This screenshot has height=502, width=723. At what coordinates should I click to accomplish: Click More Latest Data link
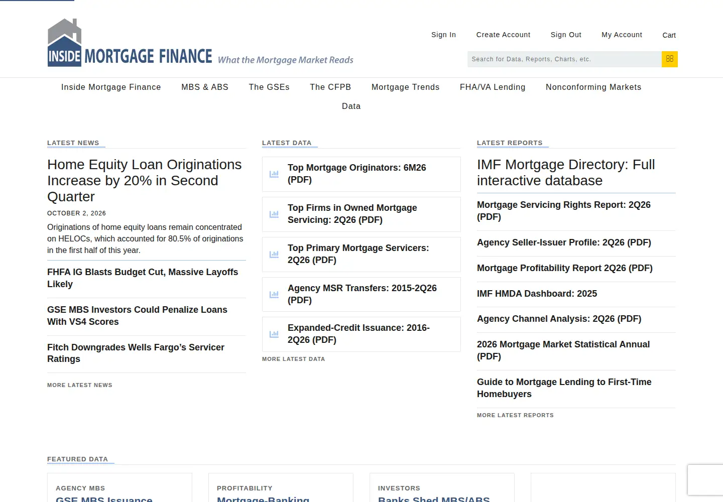click(x=294, y=359)
